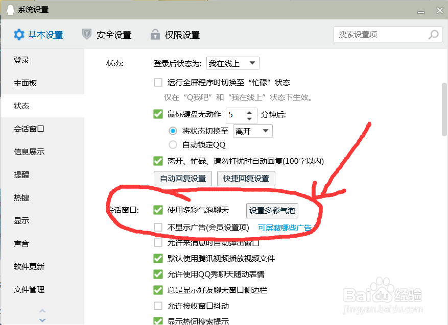The width and height of the screenshot is (448, 325).
Task: Close the 系统设置 window
Action: tap(440, 10)
